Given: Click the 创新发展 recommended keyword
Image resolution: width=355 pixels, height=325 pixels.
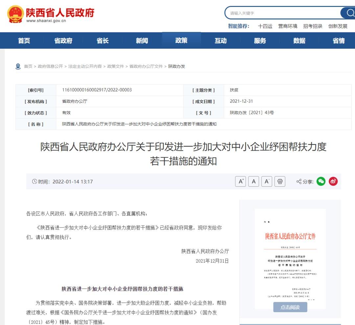Looking at the screenshot, I should point(338,26).
